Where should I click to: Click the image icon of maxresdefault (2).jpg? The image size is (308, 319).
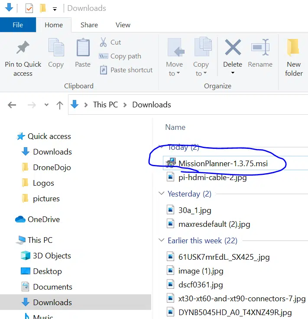[x=170, y=224]
